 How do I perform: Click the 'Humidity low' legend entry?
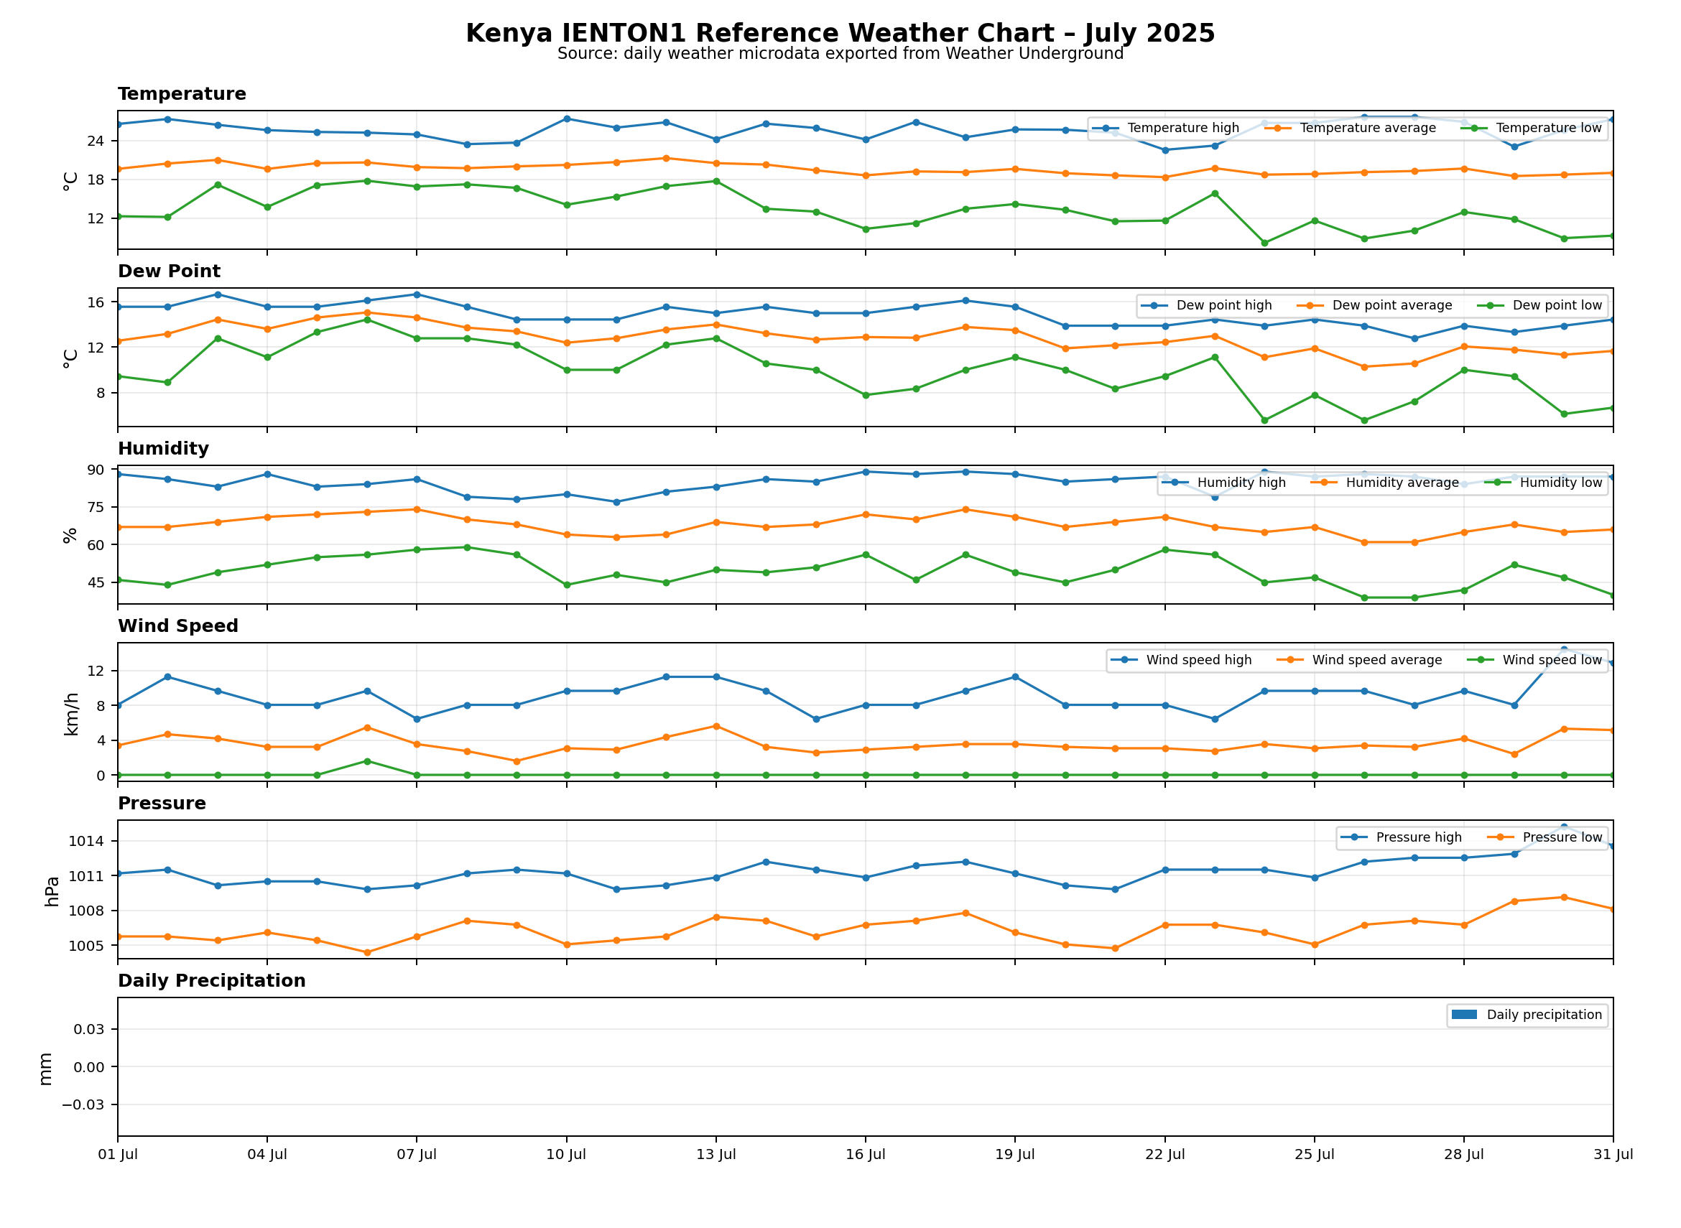[1543, 483]
